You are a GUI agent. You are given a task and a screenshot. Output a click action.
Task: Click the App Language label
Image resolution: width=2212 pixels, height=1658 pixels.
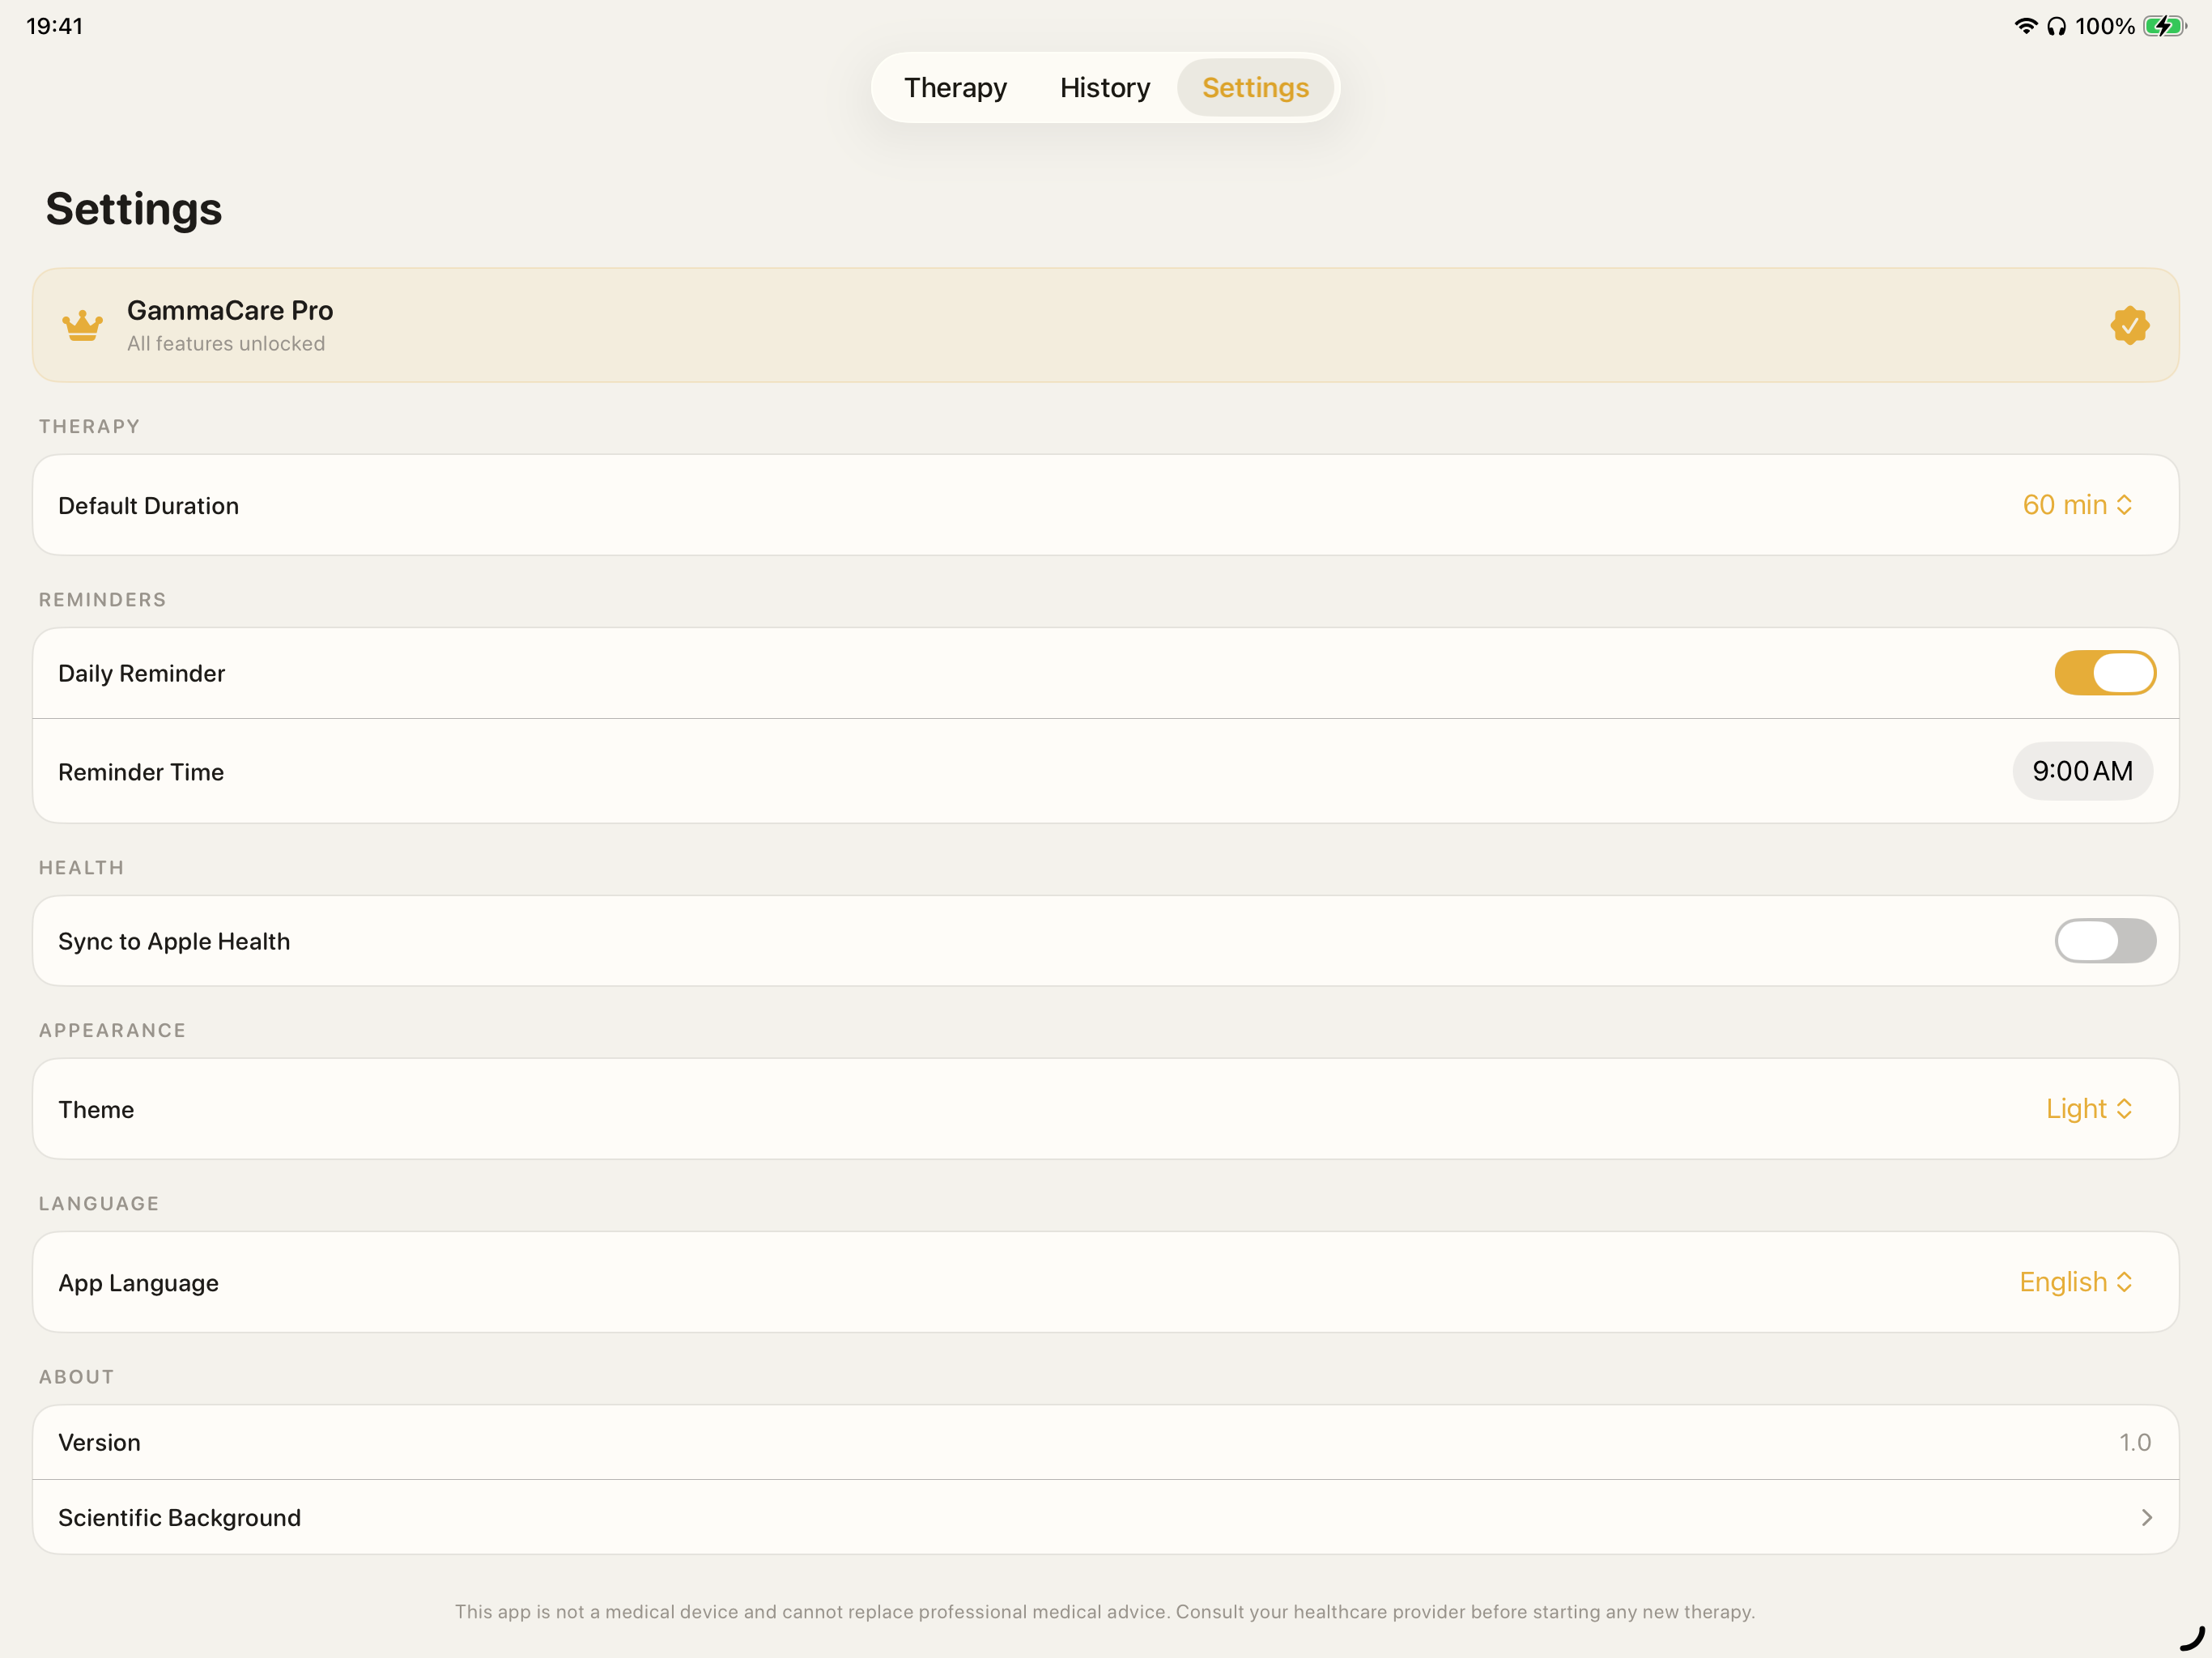138,1283
